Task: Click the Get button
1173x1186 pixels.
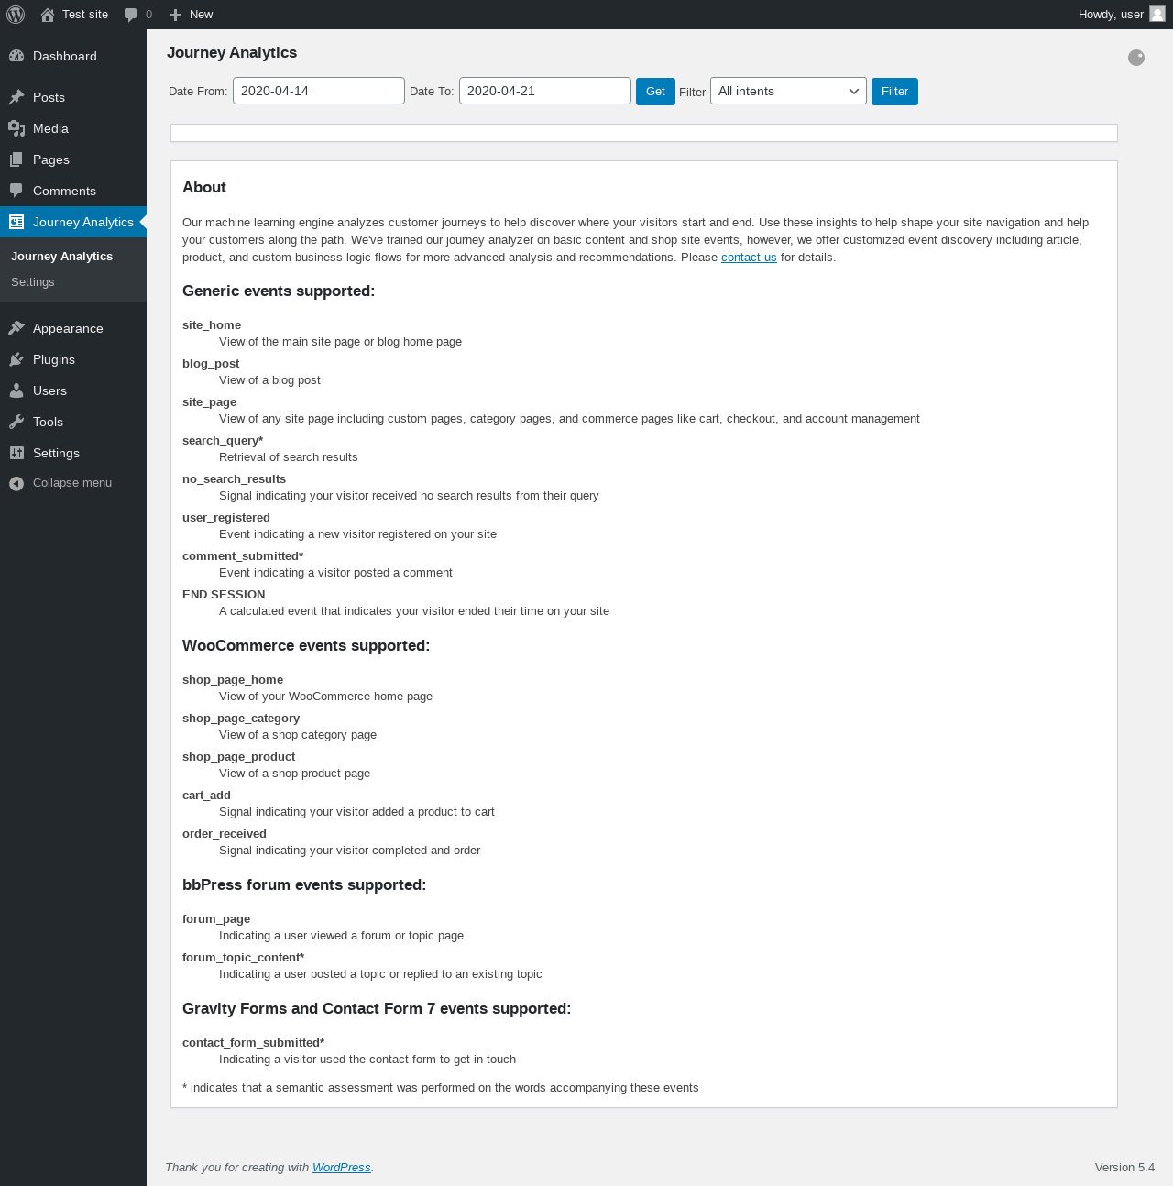Action: tap(655, 92)
